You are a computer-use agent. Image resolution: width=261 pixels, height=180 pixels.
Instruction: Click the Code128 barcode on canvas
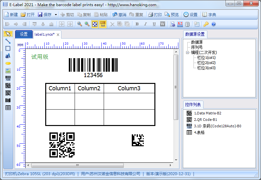tap(93, 68)
